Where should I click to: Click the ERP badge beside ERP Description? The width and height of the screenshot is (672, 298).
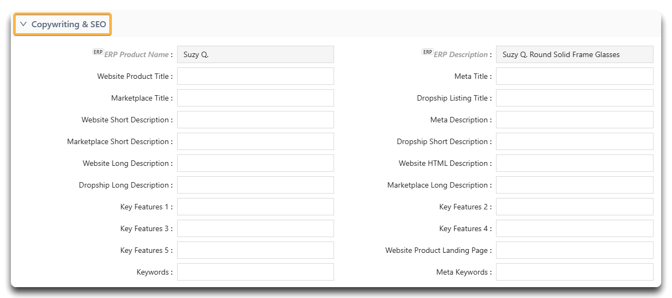click(428, 52)
